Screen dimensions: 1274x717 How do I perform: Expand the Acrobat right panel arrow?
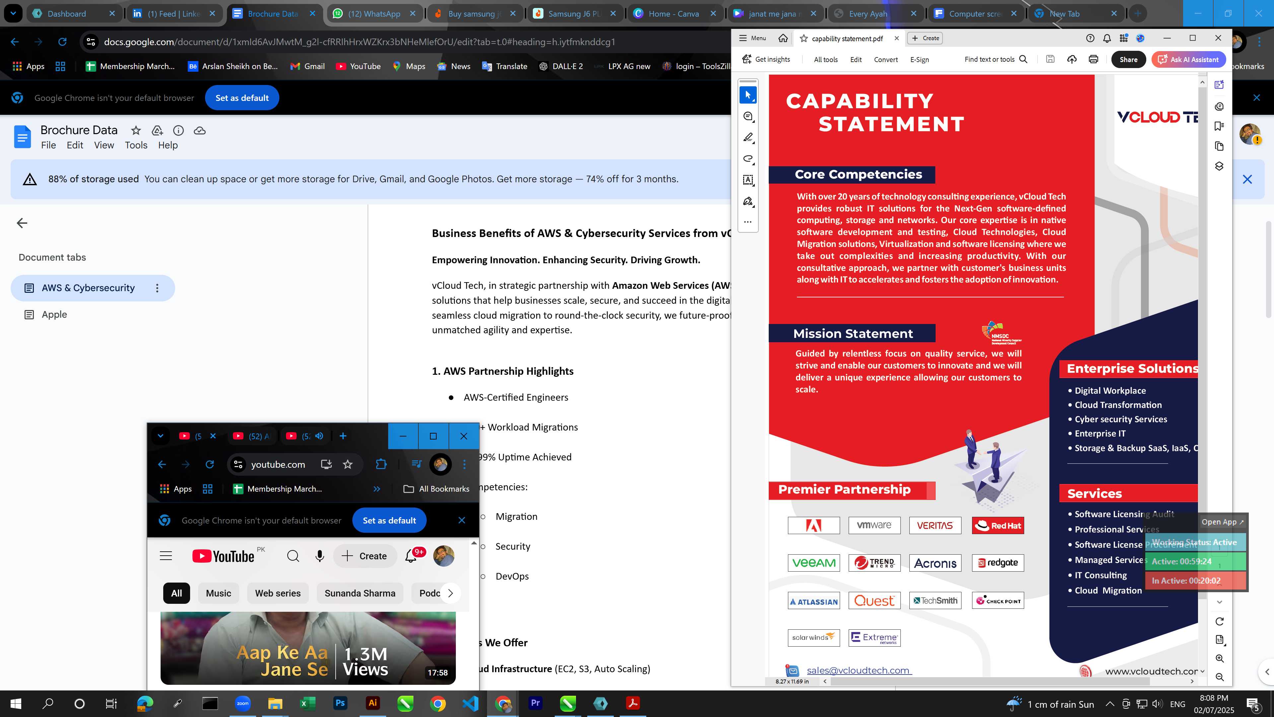(x=1267, y=672)
